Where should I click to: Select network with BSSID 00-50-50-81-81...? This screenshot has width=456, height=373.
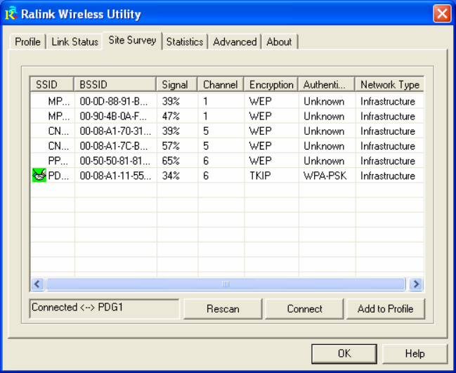[x=227, y=160]
